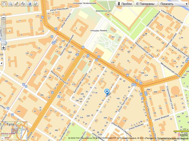Click building number 17А
This screenshot has width=189, height=141.
point(96,93)
